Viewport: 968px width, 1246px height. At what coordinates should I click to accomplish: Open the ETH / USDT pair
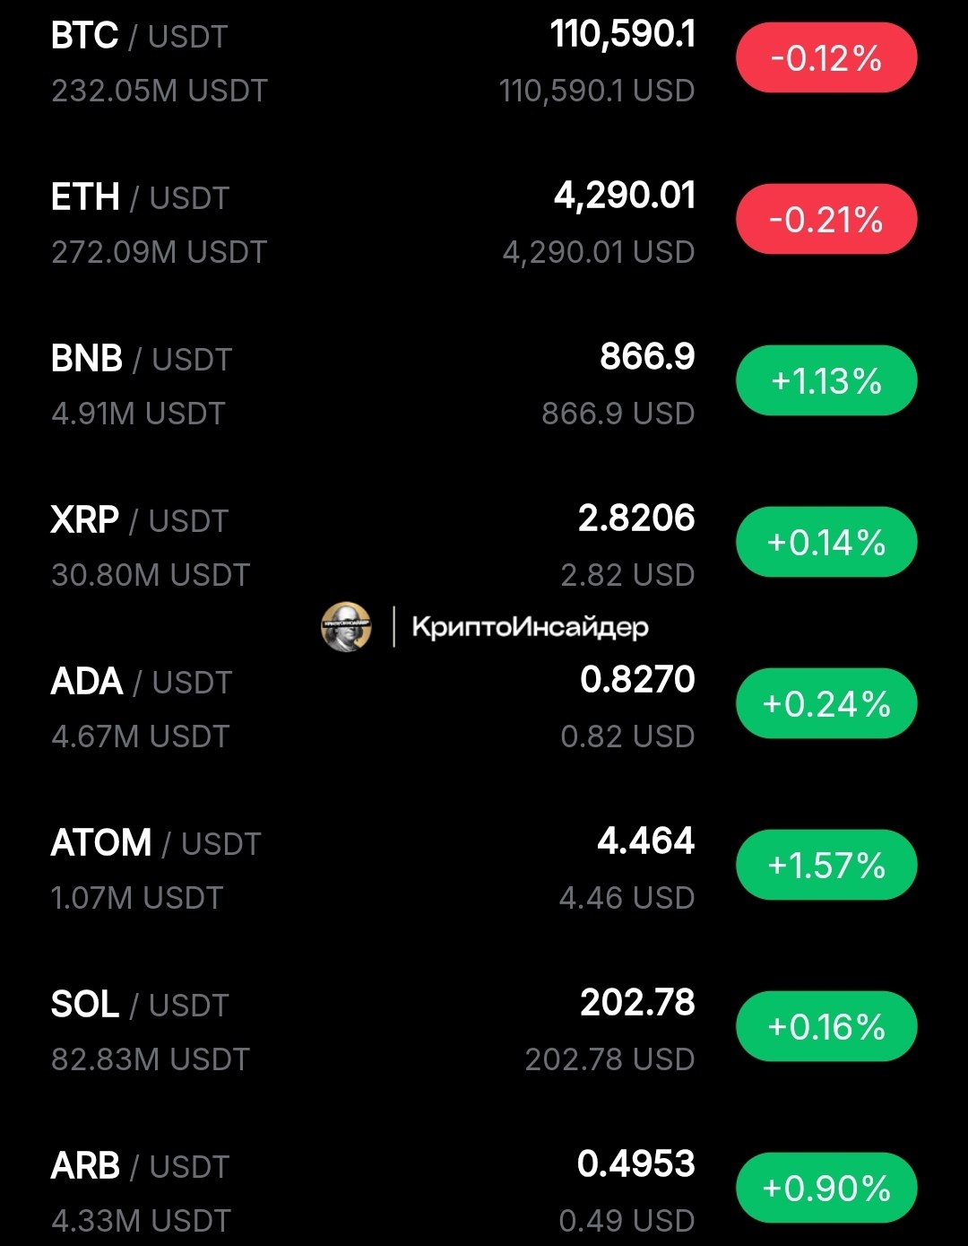141,197
